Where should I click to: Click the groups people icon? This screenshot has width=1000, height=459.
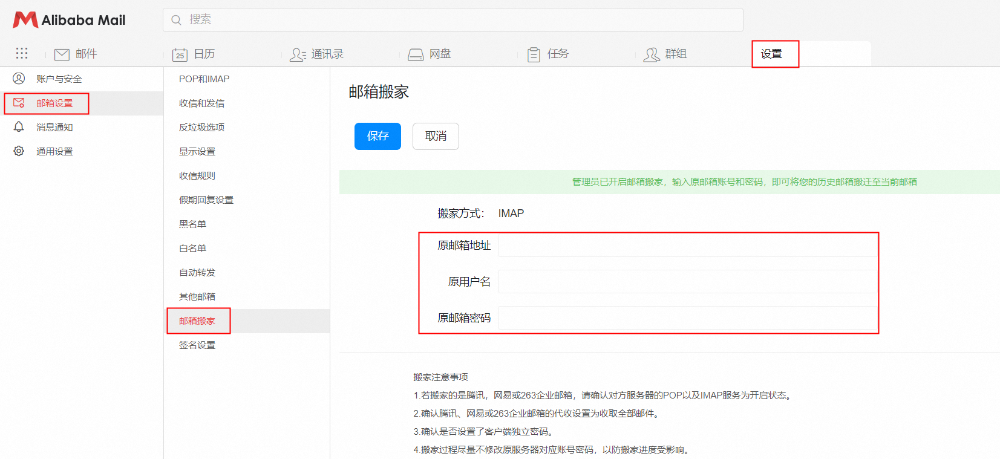coord(652,54)
